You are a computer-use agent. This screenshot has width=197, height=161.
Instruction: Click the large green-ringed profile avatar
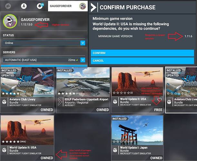10,21
